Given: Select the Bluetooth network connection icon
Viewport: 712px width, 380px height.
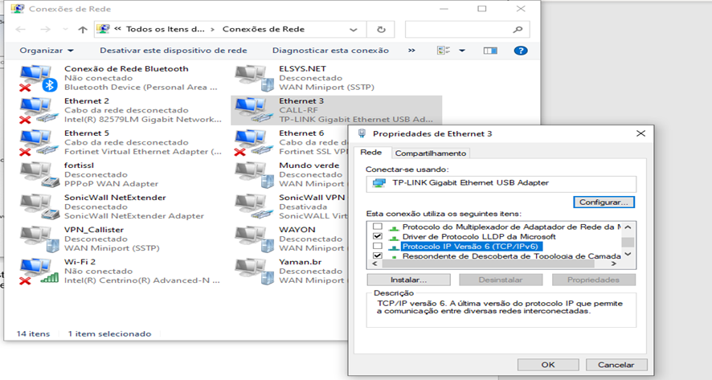Looking at the screenshot, I should [38, 78].
